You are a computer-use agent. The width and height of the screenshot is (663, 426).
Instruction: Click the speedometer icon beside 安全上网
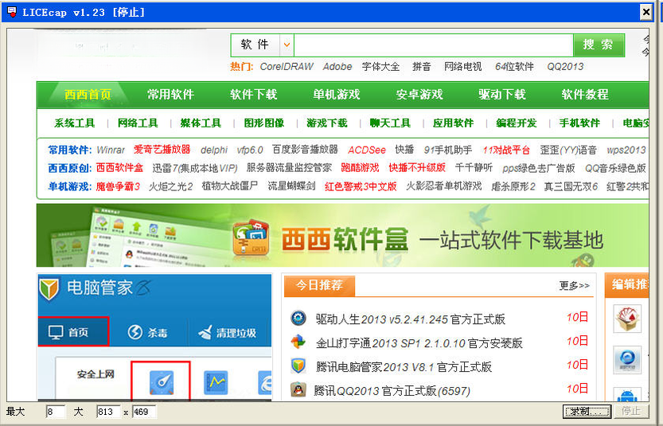pos(161,382)
